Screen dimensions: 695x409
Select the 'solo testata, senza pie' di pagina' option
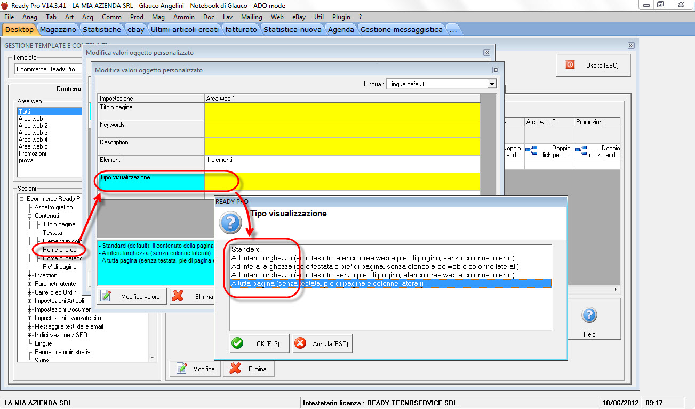(x=390, y=275)
